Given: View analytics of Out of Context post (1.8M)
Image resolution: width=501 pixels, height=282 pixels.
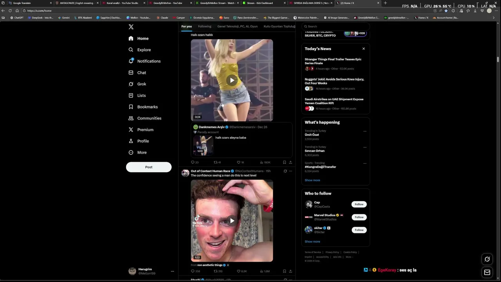Looking at the screenshot, I should click(x=265, y=271).
